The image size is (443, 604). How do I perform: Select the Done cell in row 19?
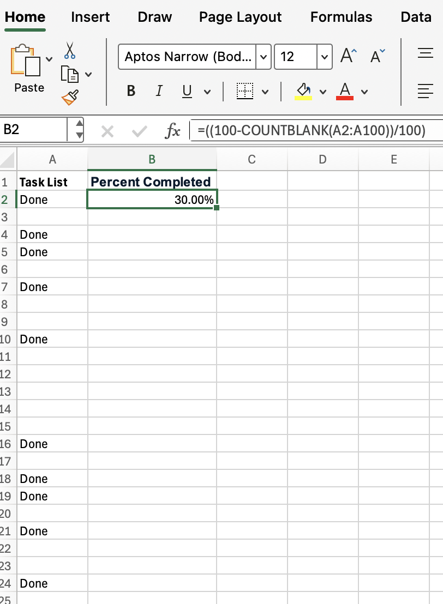(52, 496)
